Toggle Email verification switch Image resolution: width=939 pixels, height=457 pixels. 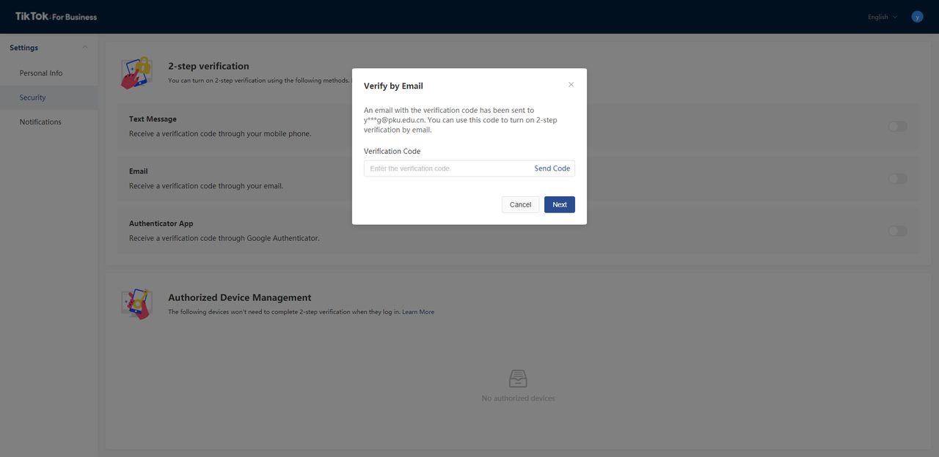click(x=897, y=179)
